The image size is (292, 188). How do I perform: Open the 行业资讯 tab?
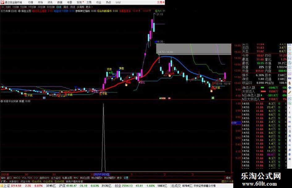48,181
